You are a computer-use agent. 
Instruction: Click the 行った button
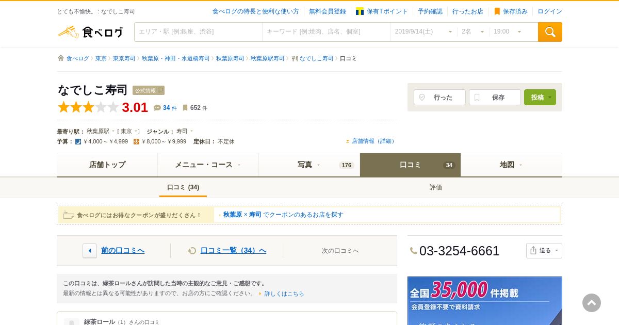(439, 98)
